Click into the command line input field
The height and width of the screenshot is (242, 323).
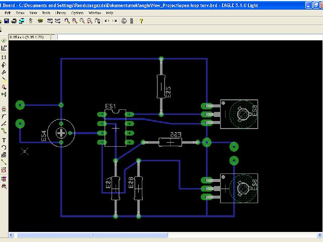[x=189, y=37]
